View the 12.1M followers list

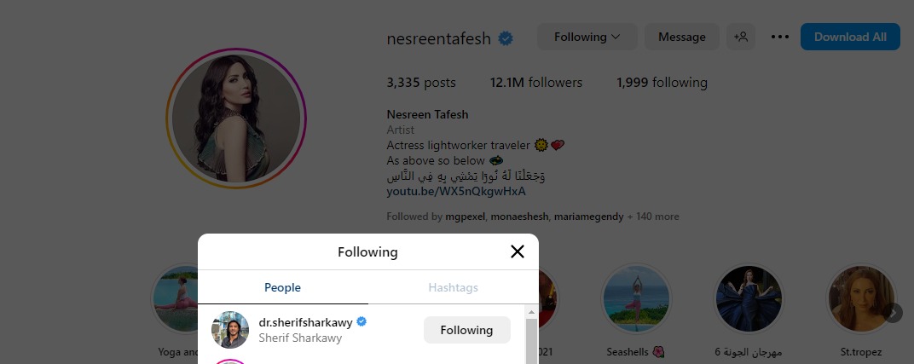tap(536, 83)
